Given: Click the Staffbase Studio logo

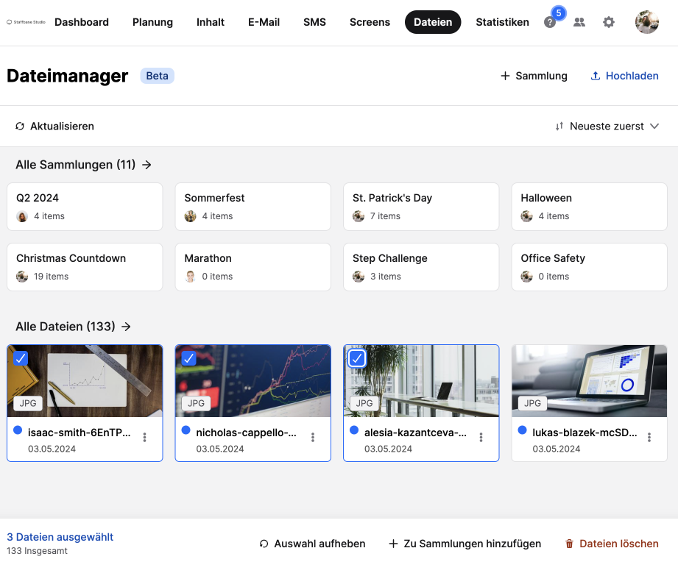Looking at the screenshot, I should point(24,22).
